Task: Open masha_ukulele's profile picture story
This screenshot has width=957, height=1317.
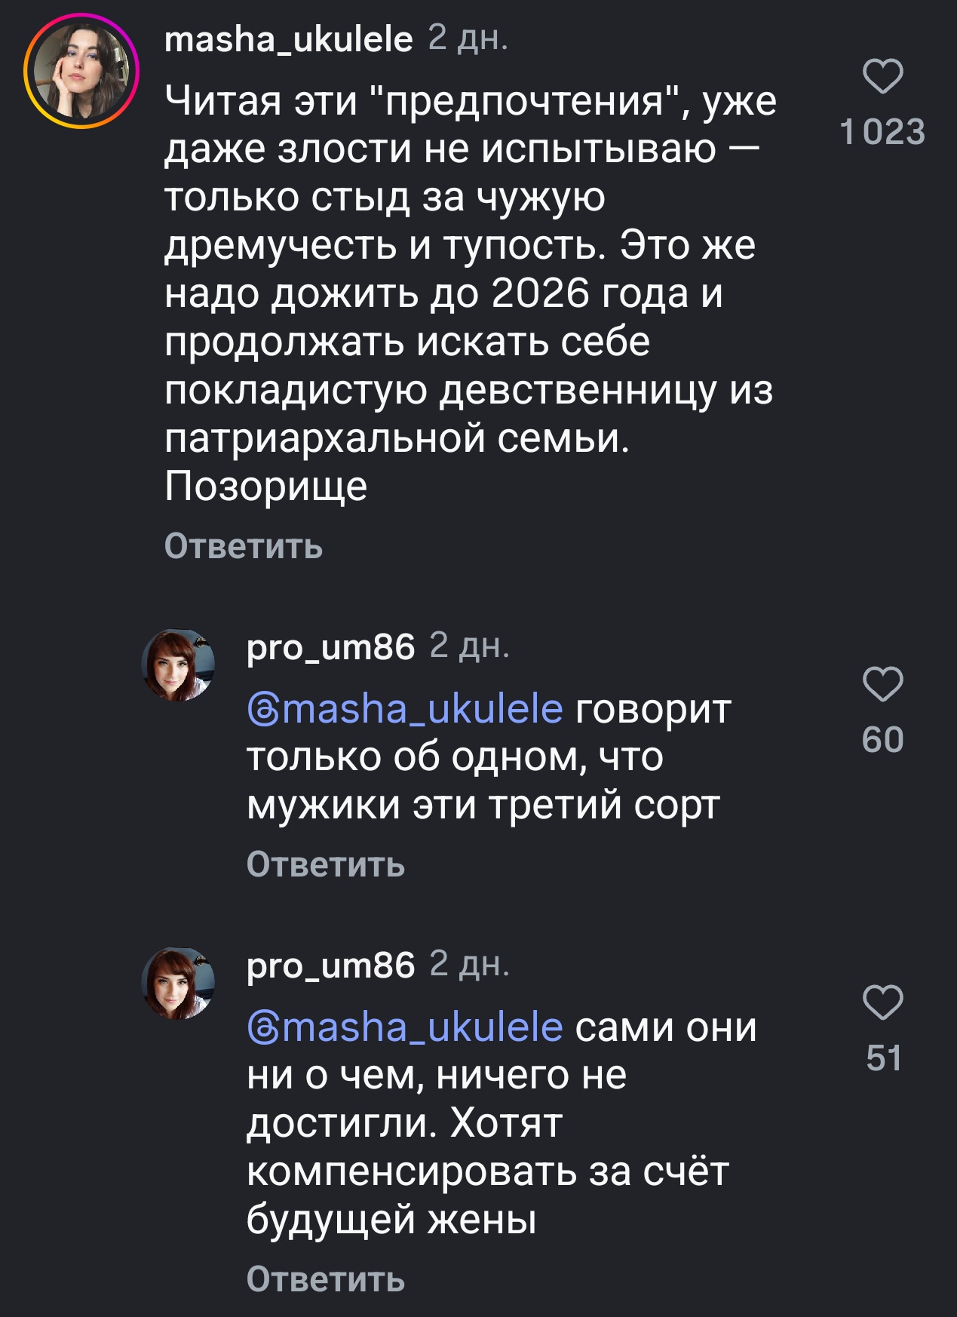Action: 81,71
